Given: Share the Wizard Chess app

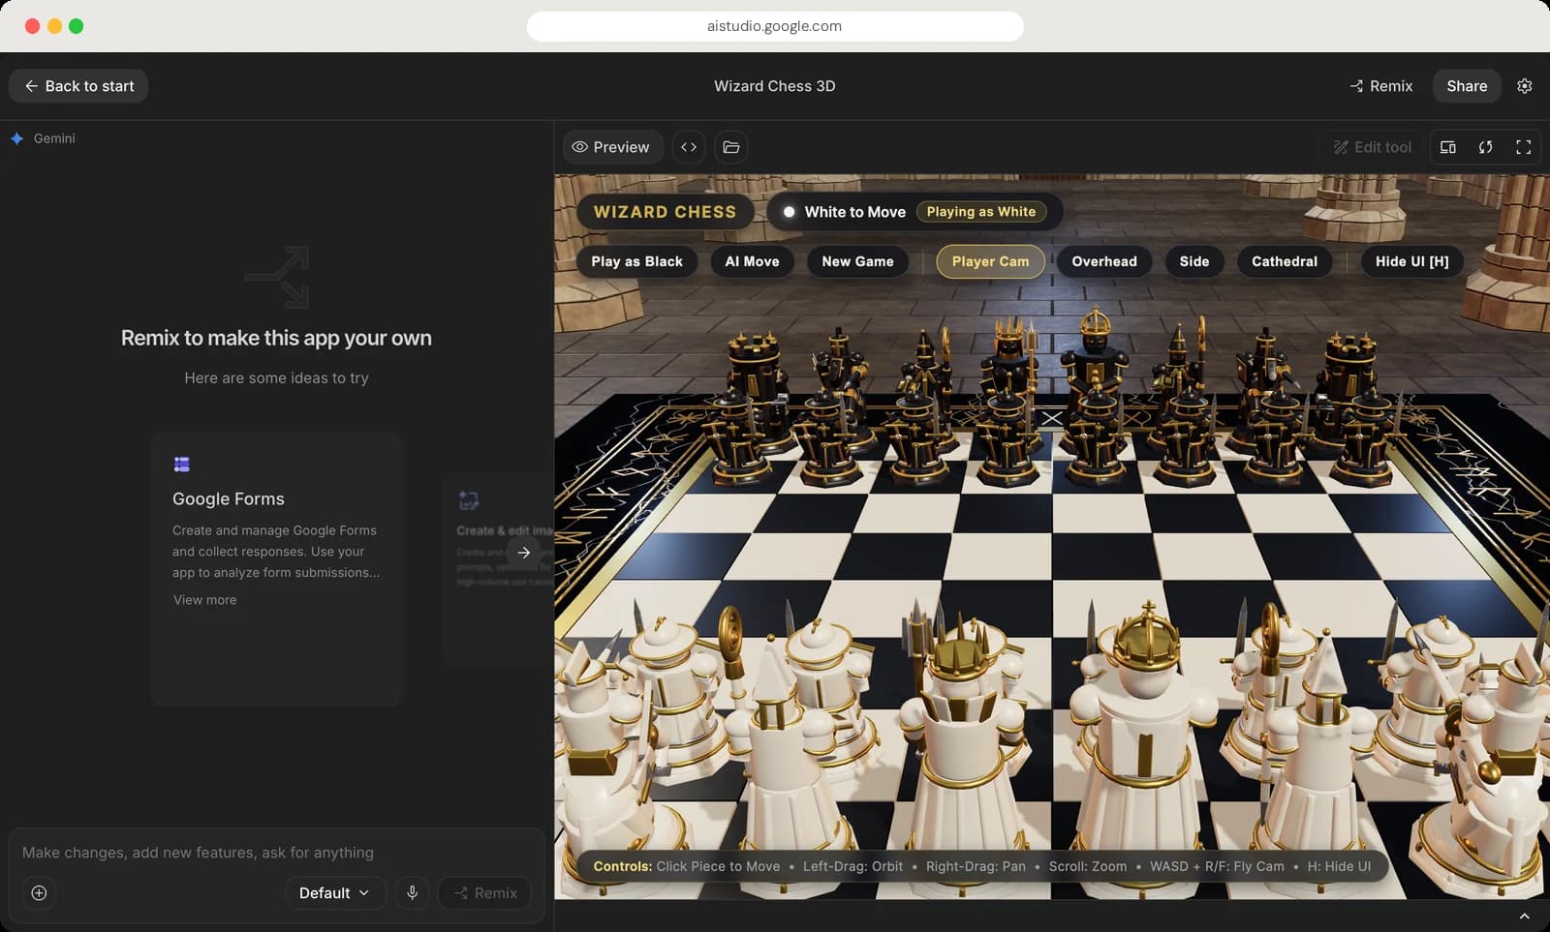Looking at the screenshot, I should pyautogui.click(x=1467, y=86).
